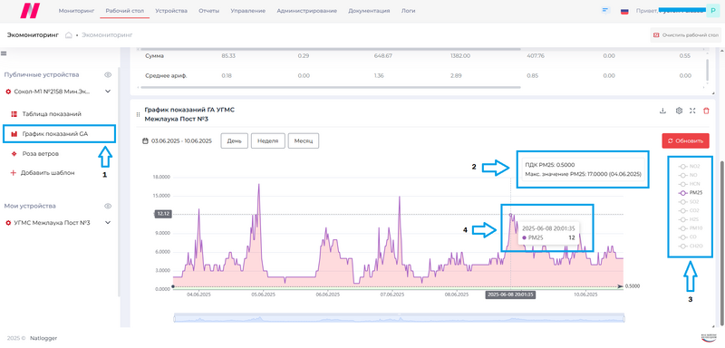This screenshot has height=348, width=725.
Task: Expand chart widget to fullscreen
Action: point(692,111)
